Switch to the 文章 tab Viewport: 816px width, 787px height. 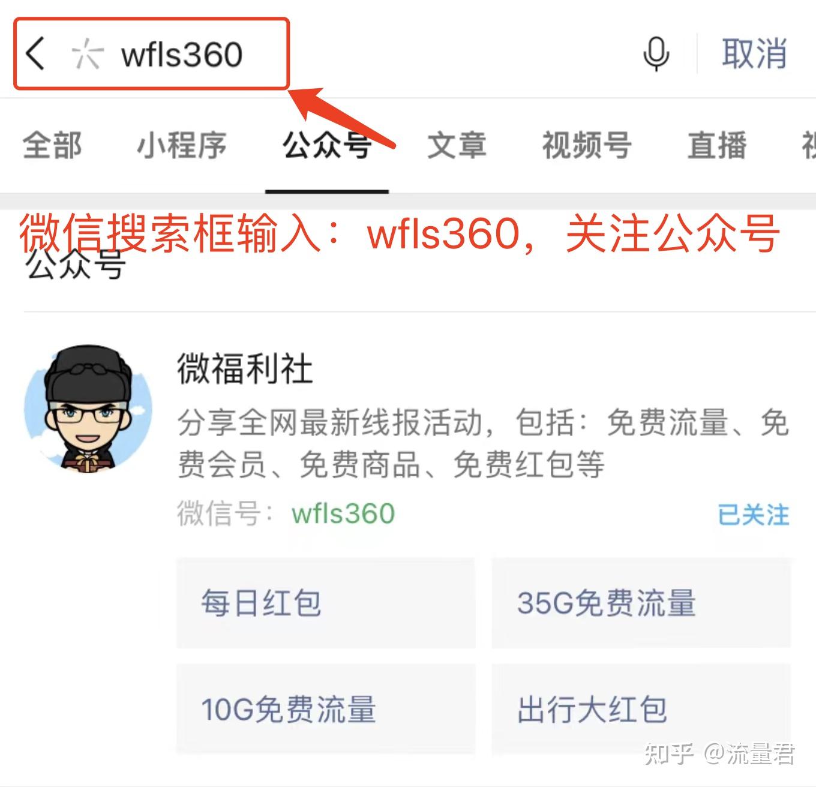click(x=457, y=146)
